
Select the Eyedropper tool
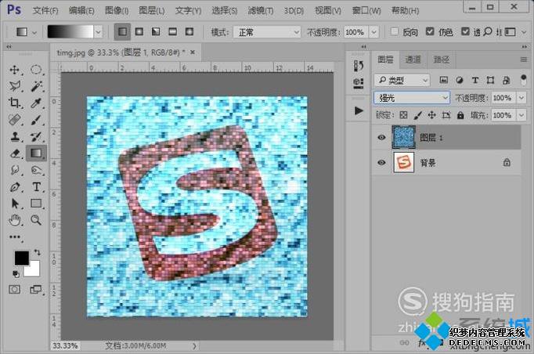[36, 103]
